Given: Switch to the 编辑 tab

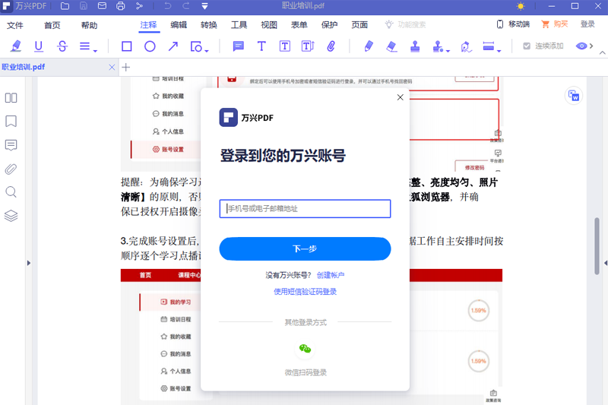Looking at the screenshot, I should [179, 25].
